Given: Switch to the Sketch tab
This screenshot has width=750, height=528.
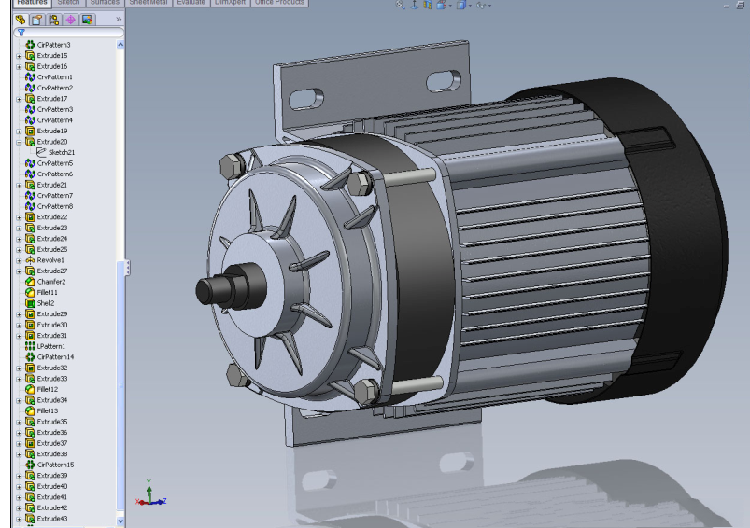Looking at the screenshot, I should 68,3.
